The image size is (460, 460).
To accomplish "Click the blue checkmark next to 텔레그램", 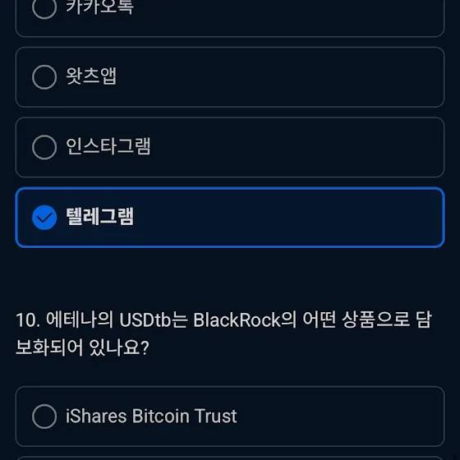I will tap(44, 218).
